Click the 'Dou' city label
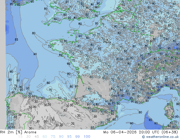The image size is (180, 139). (x=114, y=95)
